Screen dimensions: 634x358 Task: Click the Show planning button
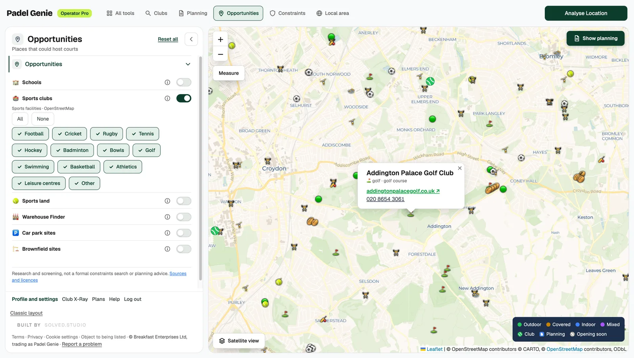click(x=596, y=38)
